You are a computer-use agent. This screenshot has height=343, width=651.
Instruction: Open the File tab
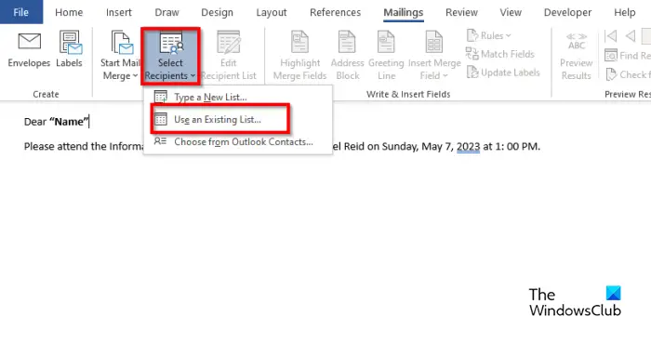point(21,12)
